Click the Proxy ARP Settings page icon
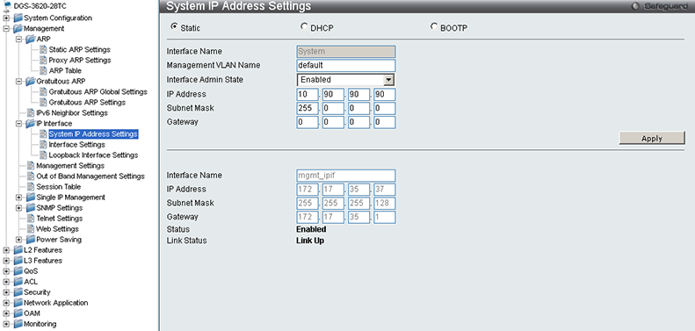Screen dimensions: 695x331 point(43,61)
